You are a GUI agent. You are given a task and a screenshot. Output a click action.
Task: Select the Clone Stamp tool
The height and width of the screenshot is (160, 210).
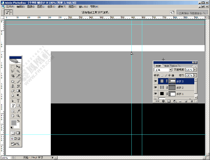coord(13,86)
